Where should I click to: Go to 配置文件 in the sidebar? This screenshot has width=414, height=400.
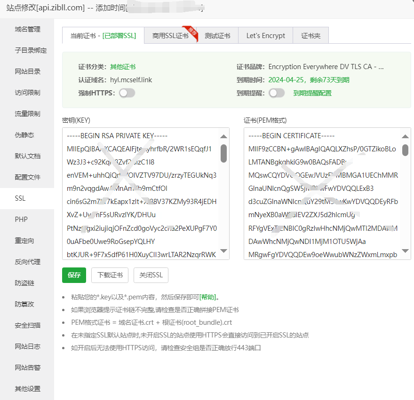pos(27,177)
